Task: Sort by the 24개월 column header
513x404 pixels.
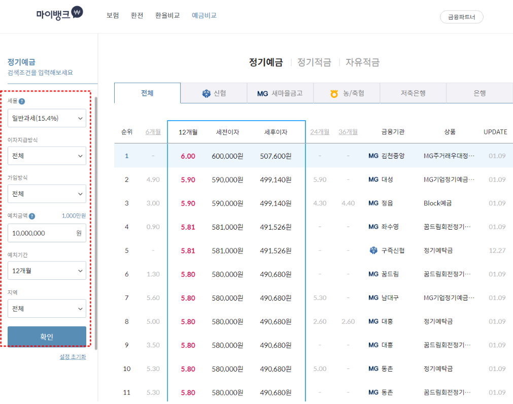Action: [x=320, y=132]
